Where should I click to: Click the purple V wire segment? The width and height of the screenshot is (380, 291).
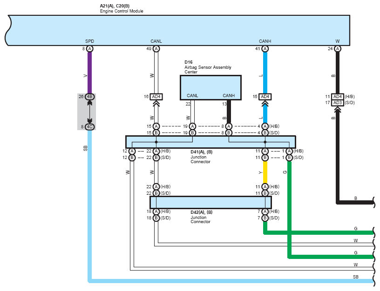point(90,73)
